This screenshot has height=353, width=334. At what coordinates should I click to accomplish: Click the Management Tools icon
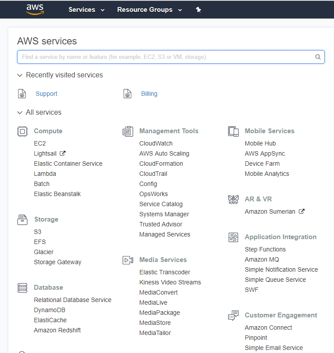128,131
